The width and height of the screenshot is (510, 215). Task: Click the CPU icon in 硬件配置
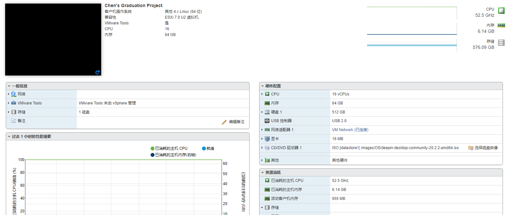pos(267,94)
